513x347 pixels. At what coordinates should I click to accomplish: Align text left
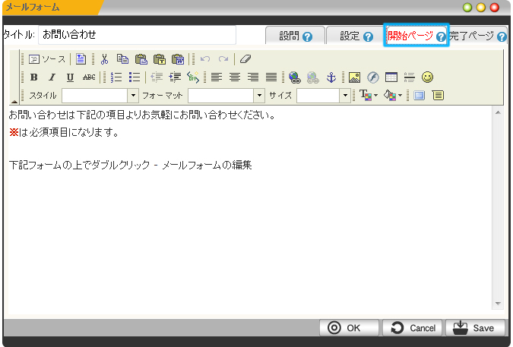(217, 77)
